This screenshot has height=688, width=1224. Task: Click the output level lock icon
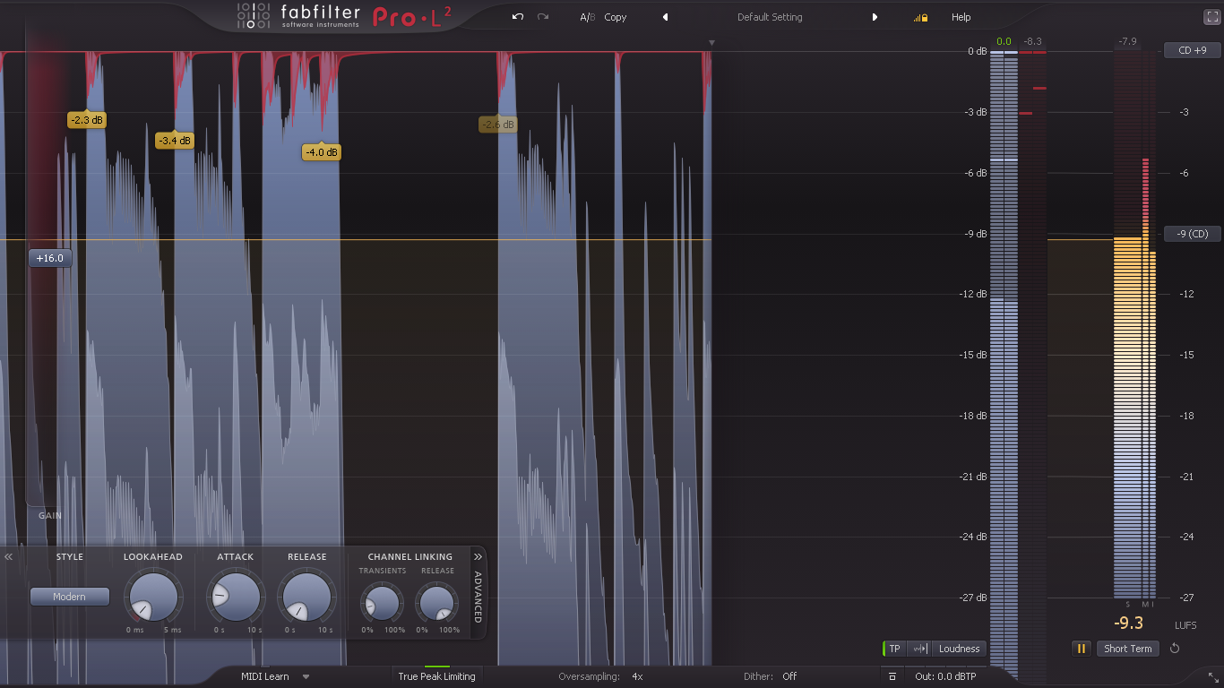point(920,18)
